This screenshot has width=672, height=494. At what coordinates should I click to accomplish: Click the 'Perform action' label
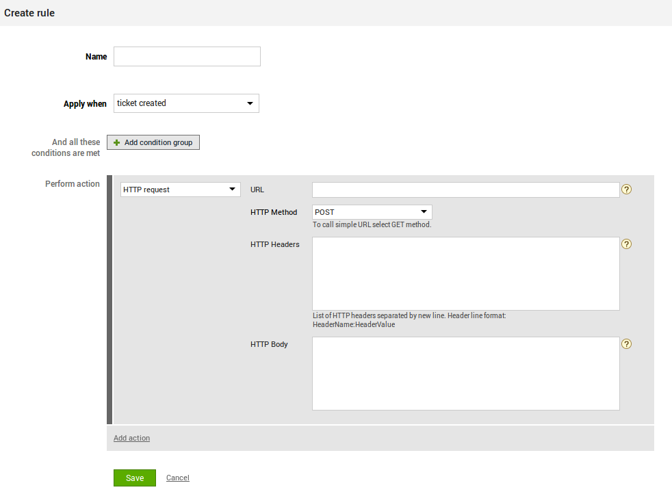click(73, 184)
